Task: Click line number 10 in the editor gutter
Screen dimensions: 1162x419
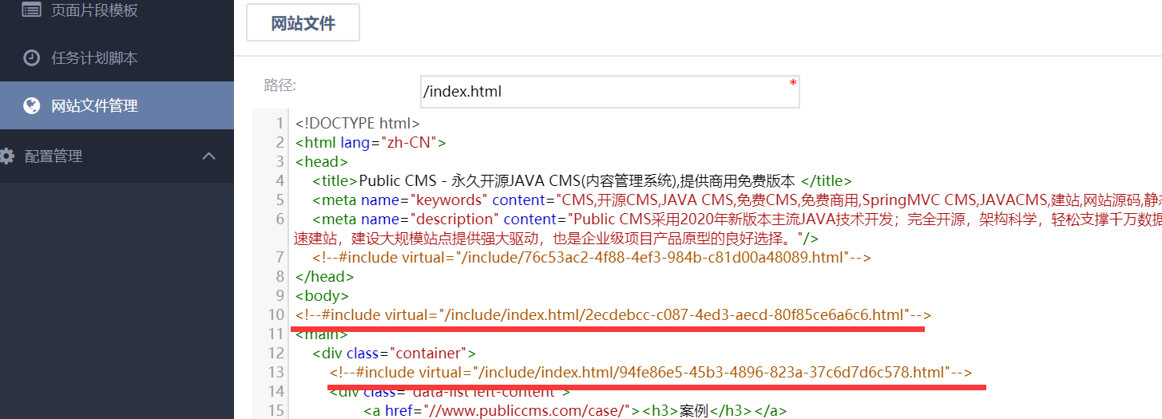Action: [x=276, y=315]
